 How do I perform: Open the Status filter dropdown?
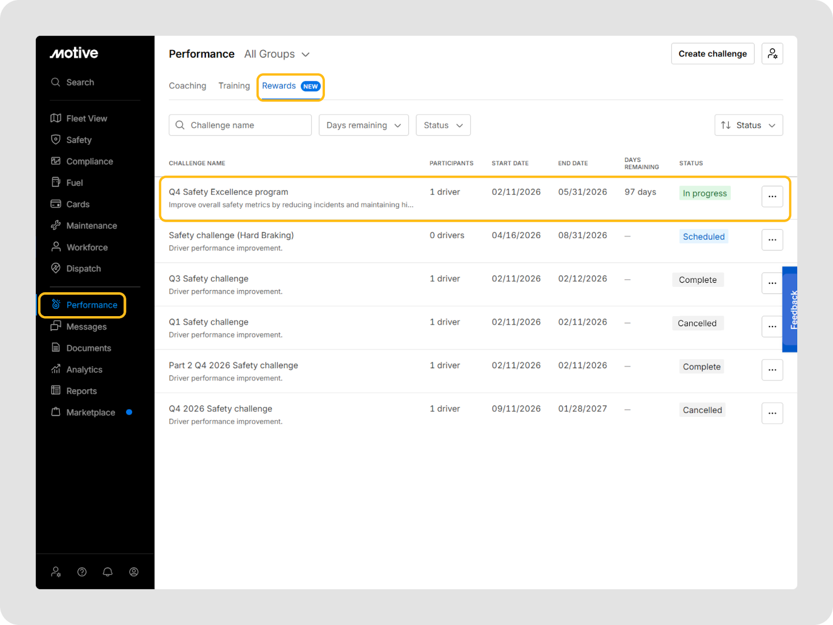443,125
